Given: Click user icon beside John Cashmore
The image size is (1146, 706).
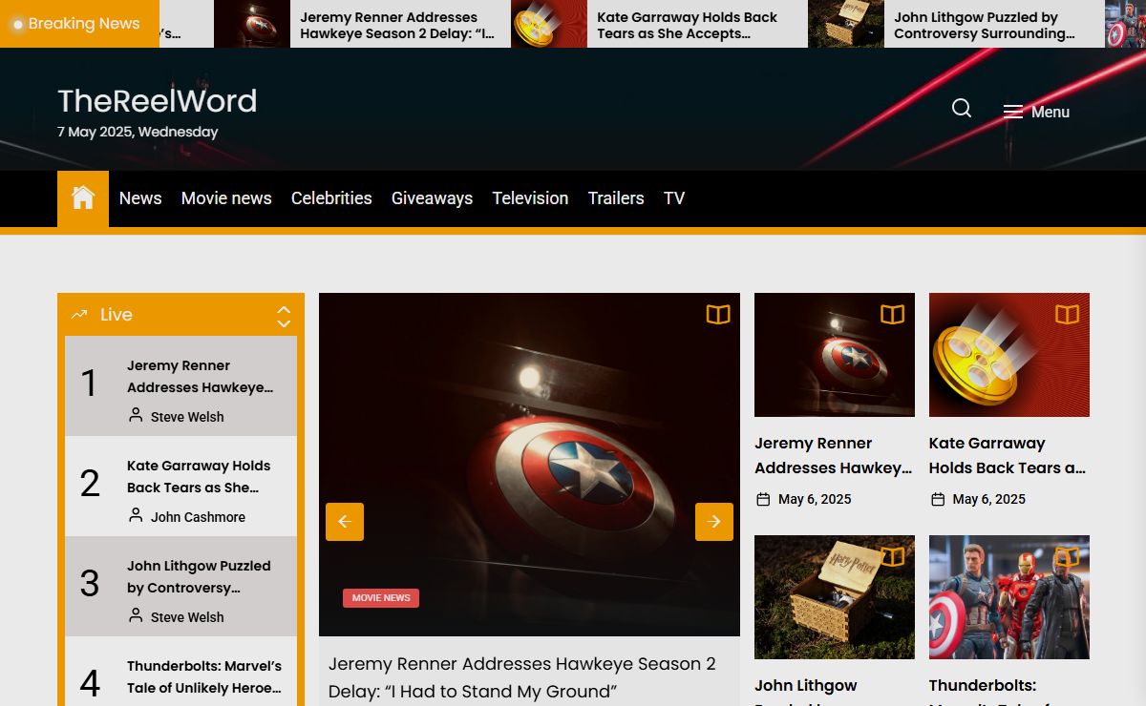Looking at the screenshot, I should (x=136, y=516).
